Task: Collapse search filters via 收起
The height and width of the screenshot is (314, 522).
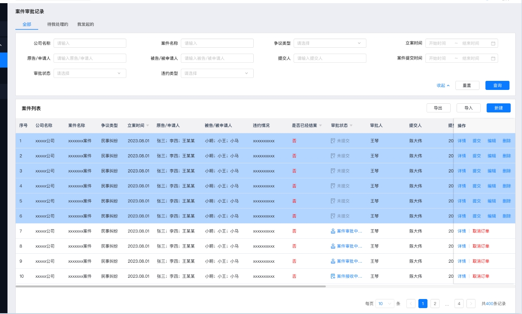Action: point(443,86)
